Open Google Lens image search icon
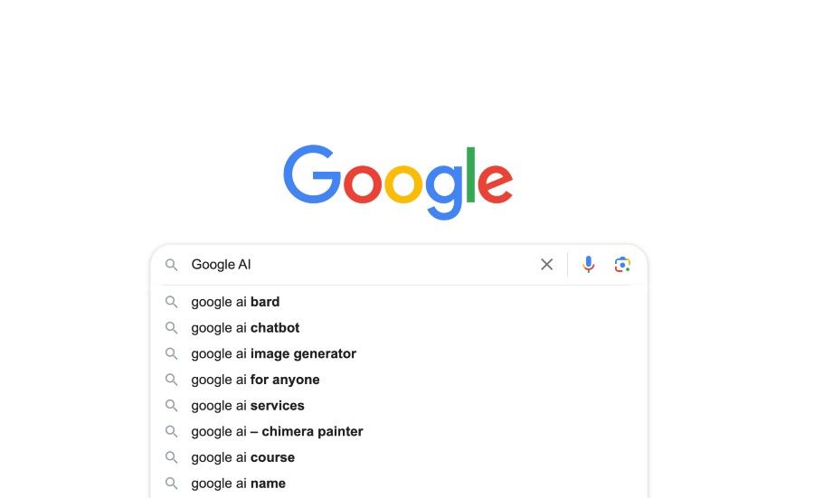Viewport: 814px width, 498px height. [x=622, y=264]
